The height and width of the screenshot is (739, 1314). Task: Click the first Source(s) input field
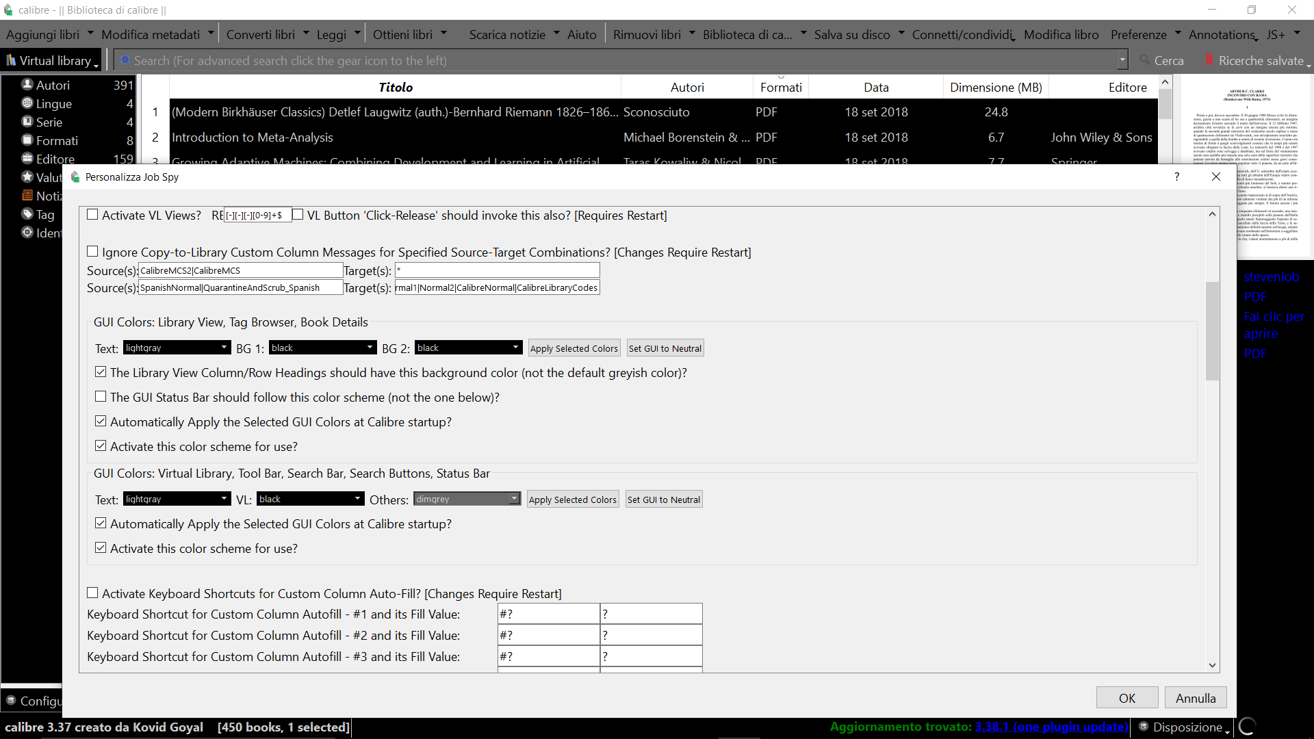tap(240, 270)
